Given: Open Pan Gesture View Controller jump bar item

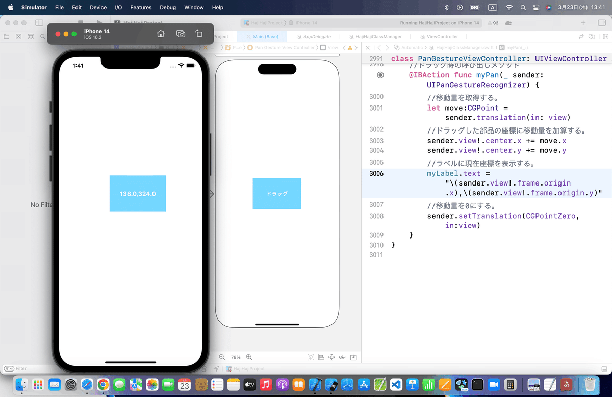Looking at the screenshot, I should pyautogui.click(x=281, y=48).
